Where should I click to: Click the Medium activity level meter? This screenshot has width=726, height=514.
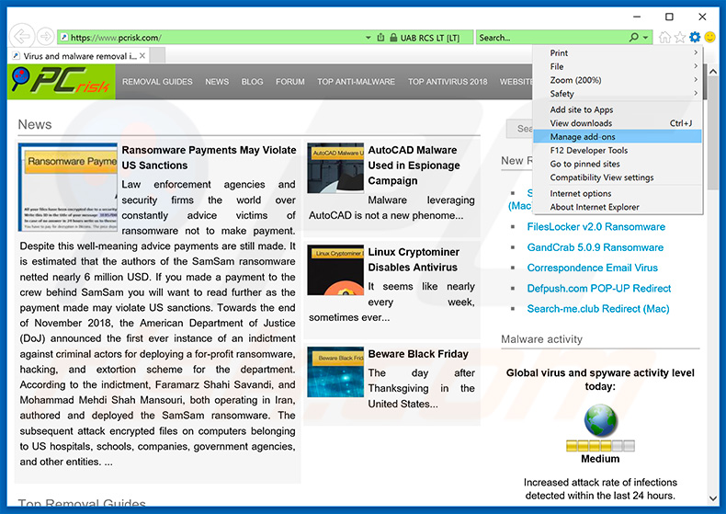[600, 446]
